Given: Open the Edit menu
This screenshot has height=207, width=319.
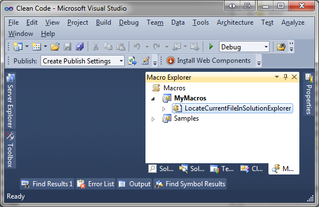Looking at the screenshot, I should click(32, 22).
